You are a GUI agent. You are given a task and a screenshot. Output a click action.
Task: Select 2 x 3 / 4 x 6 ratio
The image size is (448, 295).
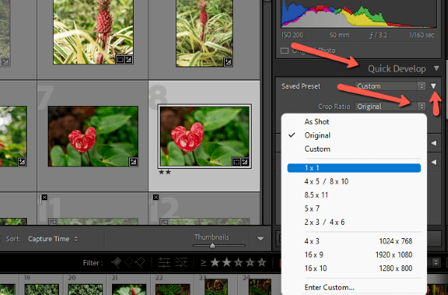tap(354, 222)
